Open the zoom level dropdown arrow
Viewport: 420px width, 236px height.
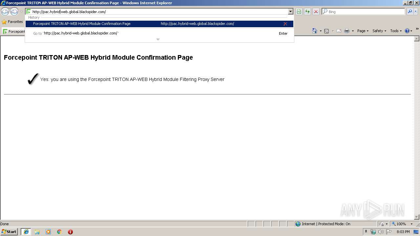pos(411,224)
